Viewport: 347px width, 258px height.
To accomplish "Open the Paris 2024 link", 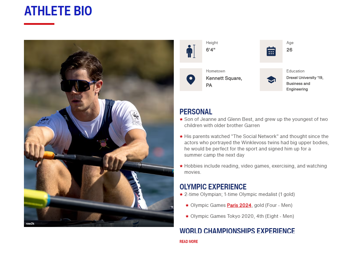I will point(239,205).
